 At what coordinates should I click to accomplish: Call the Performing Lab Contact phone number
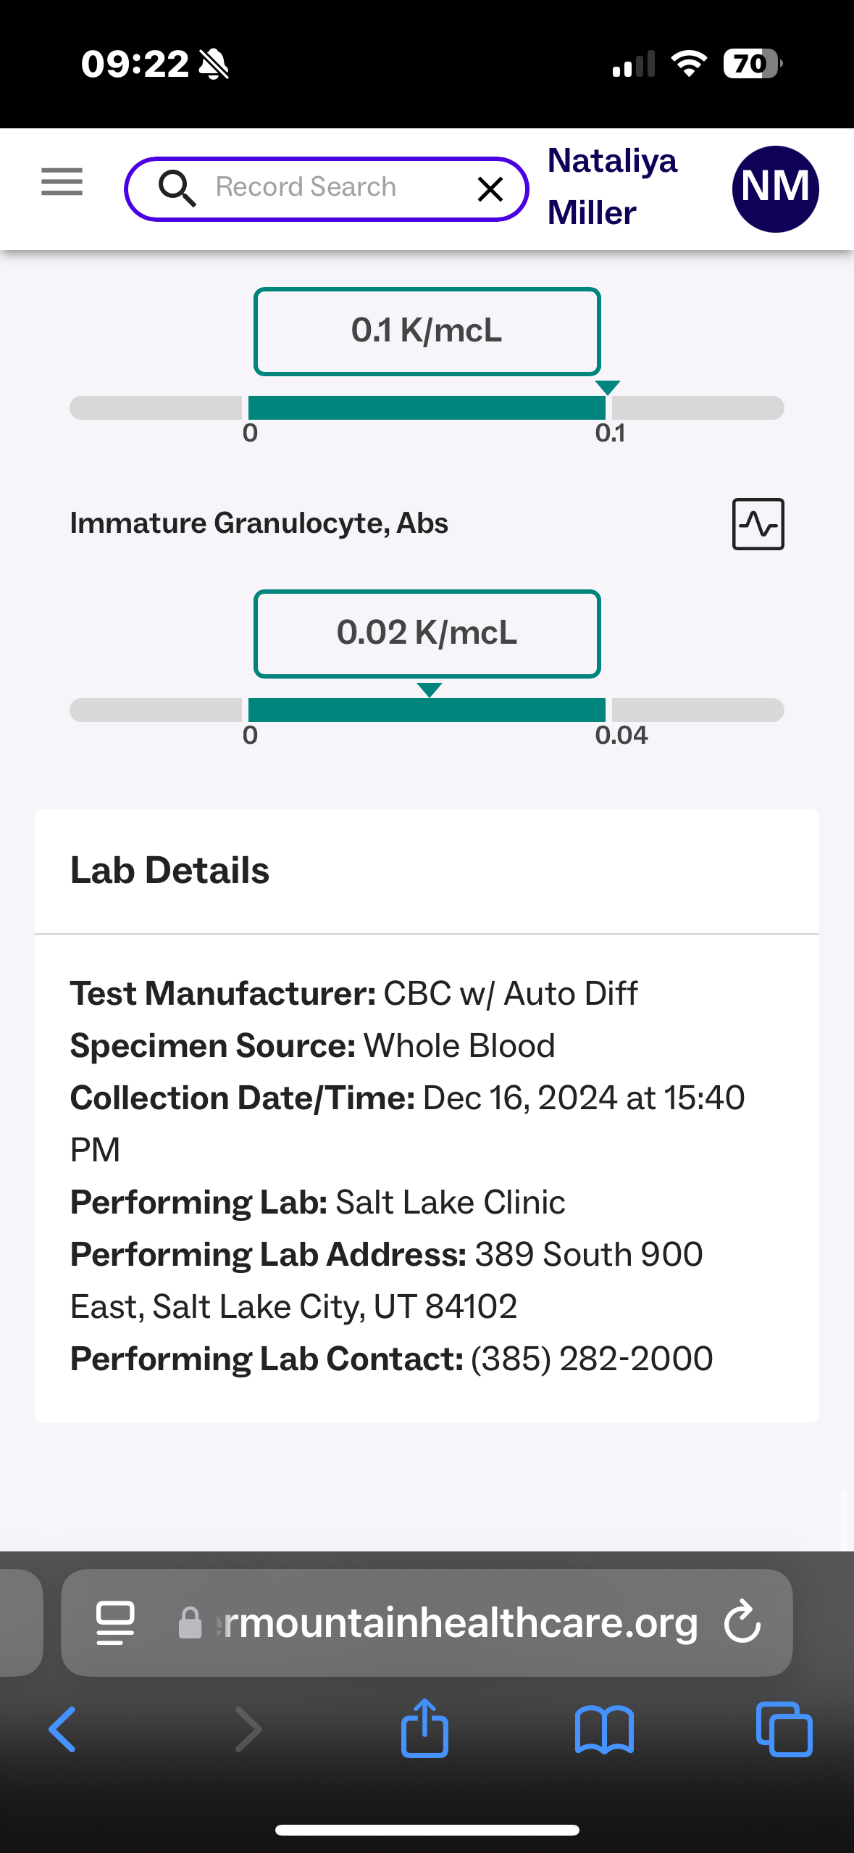591,1359
